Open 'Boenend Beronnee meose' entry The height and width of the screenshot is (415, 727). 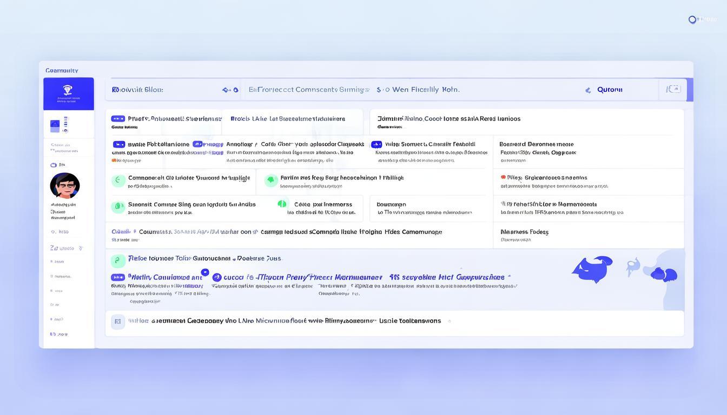tap(536, 144)
